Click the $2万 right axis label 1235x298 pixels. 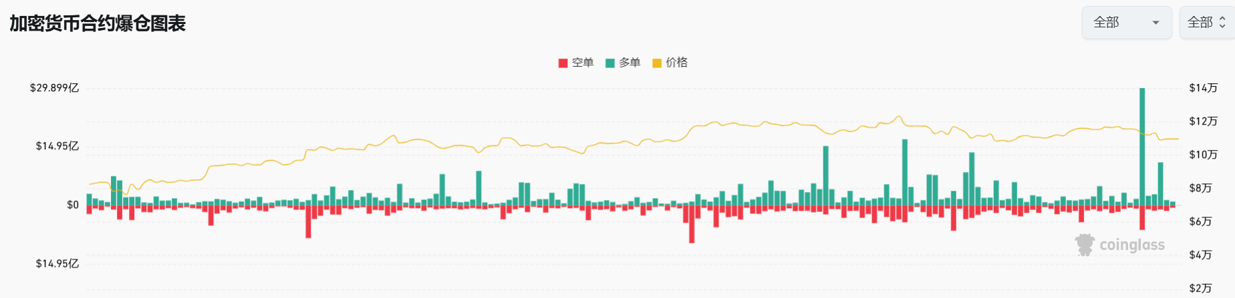[1200, 288]
